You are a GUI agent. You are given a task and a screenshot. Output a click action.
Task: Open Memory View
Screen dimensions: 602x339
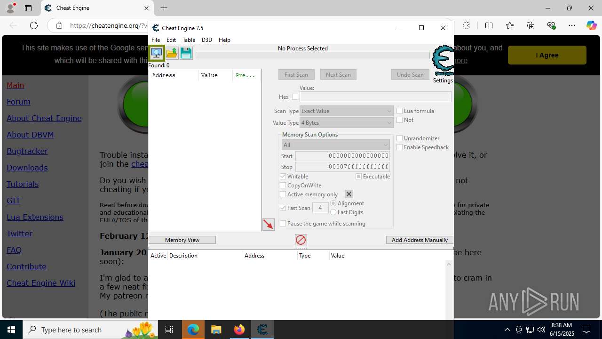pos(182,240)
